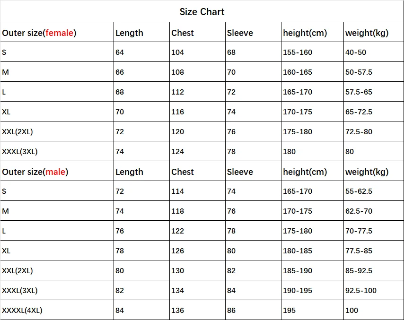Select the height range 185-190
The width and height of the screenshot is (404, 320).
click(298, 270)
